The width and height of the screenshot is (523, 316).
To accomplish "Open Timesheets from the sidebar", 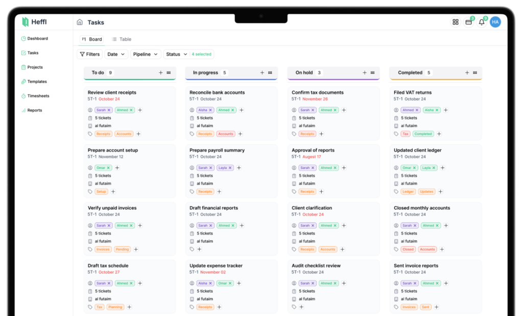I will pyautogui.click(x=38, y=96).
